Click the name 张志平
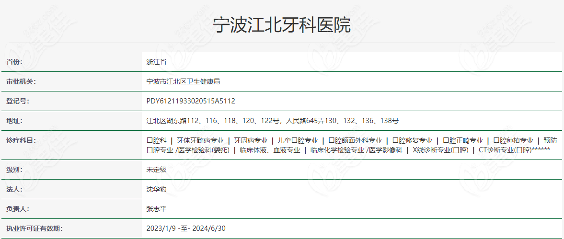 coord(157,208)
